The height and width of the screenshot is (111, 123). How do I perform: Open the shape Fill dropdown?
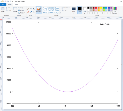coord(64,10)
